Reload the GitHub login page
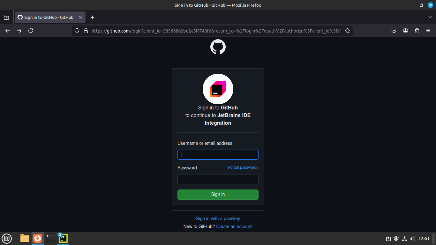This screenshot has height=245, width=436. point(31,31)
